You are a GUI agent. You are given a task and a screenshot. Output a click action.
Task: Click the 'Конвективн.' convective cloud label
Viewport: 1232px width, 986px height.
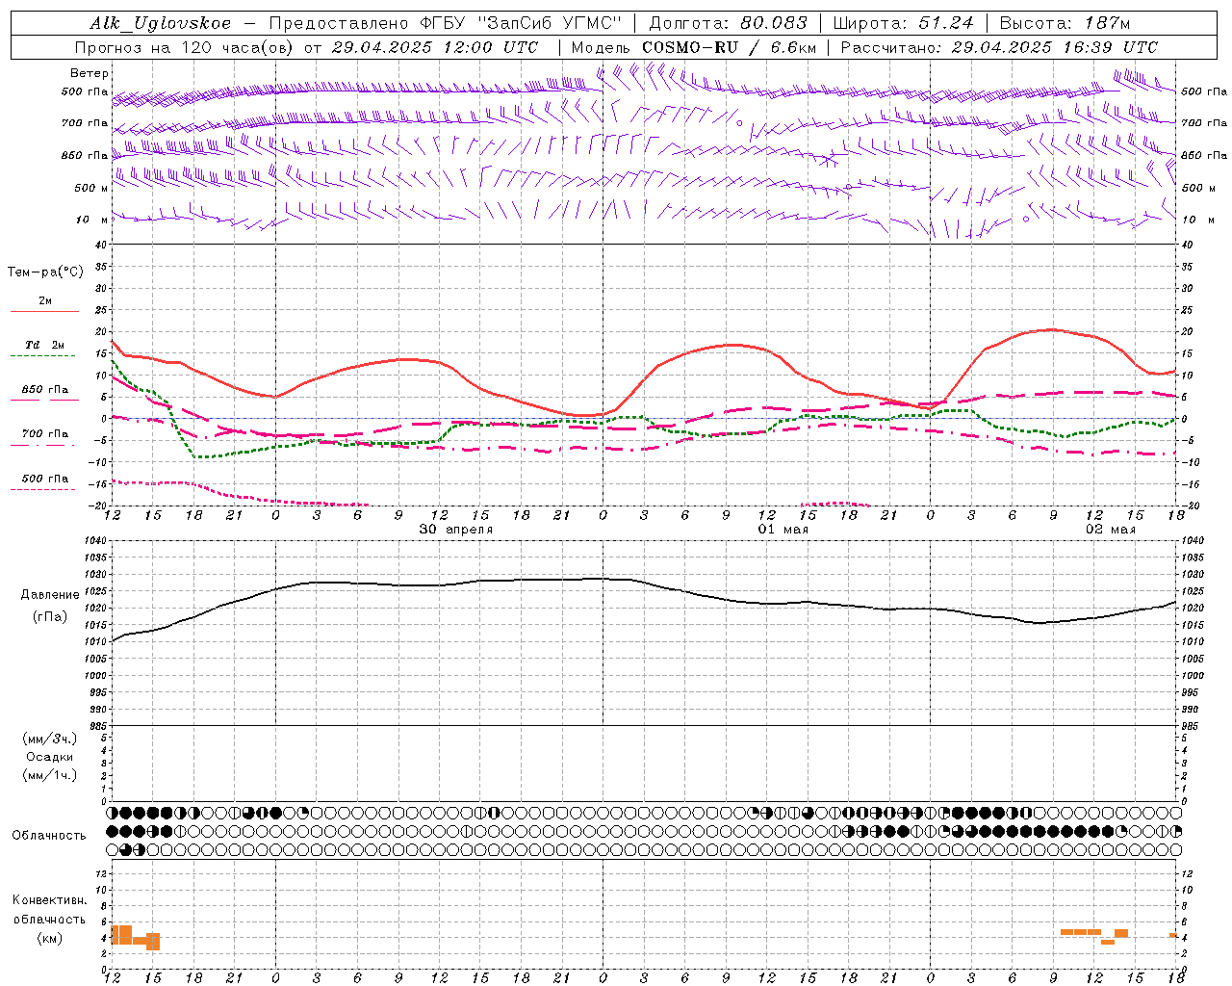50,900
